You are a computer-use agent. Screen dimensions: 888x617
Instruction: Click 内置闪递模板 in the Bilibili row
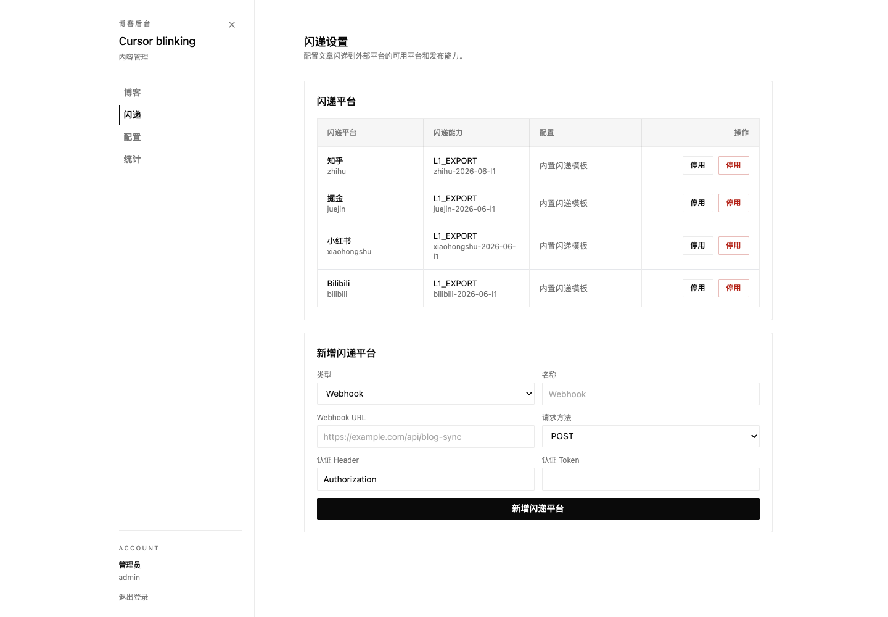[x=563, y=288]
